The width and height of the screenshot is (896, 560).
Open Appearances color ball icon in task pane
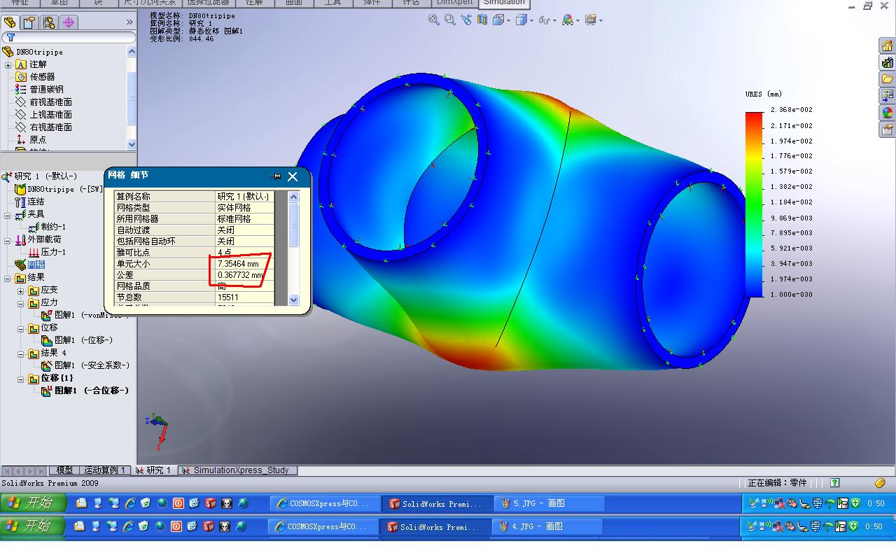888,112
